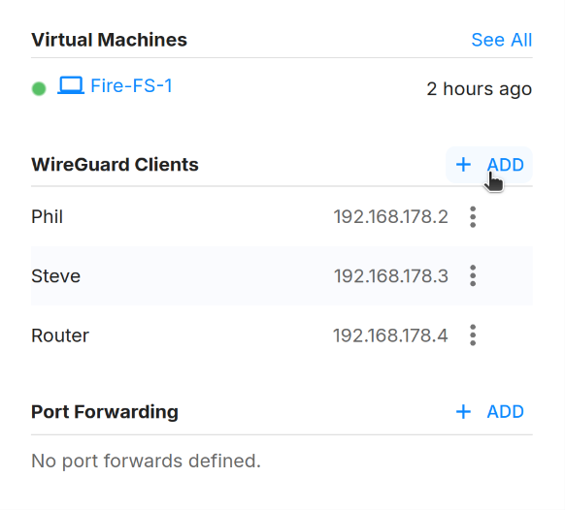Click the laptop icon beside Fire-FS-1
Viewport: 565px width, 510px height.
click(71, 85)
